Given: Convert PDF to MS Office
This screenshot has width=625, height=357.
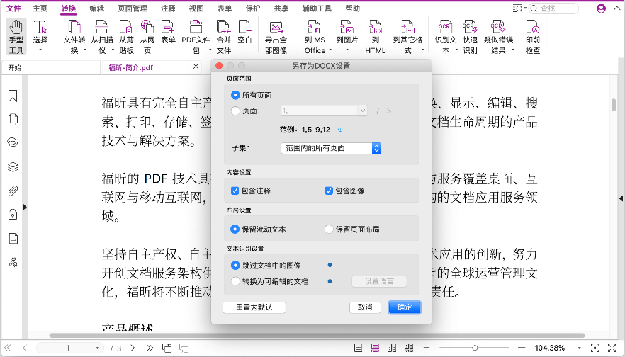Looking at the screenshot, I should pos(315,36).
